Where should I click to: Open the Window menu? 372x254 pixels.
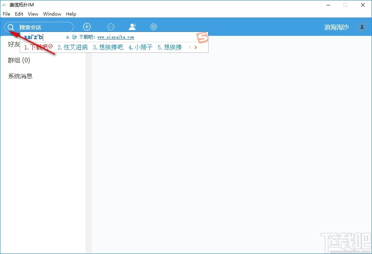click(x=52, y=14)
